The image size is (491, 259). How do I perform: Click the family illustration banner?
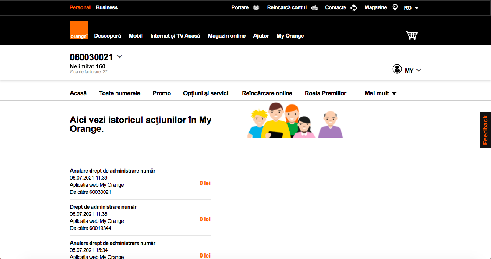click(295, 121)
